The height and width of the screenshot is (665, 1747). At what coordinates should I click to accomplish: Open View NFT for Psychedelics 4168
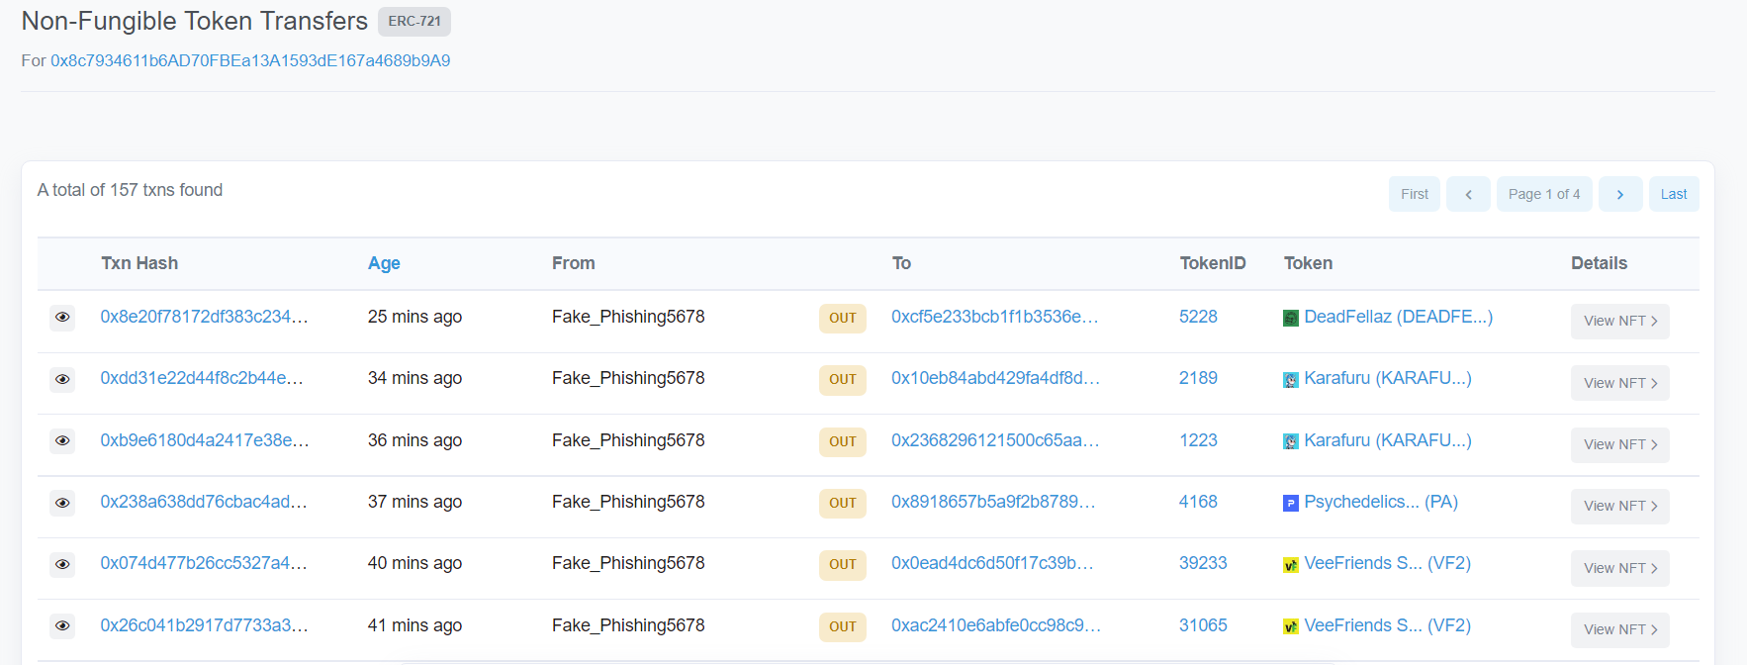point(1618,506)
